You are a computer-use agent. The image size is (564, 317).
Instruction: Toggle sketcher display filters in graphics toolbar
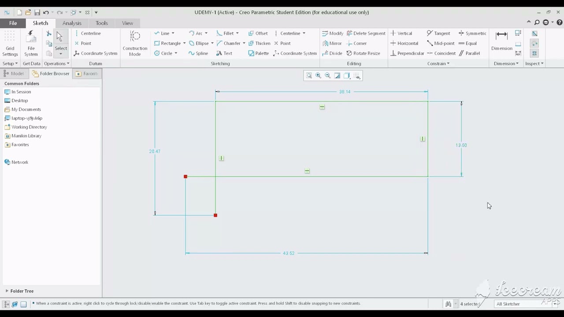click(x=357, y=76)
